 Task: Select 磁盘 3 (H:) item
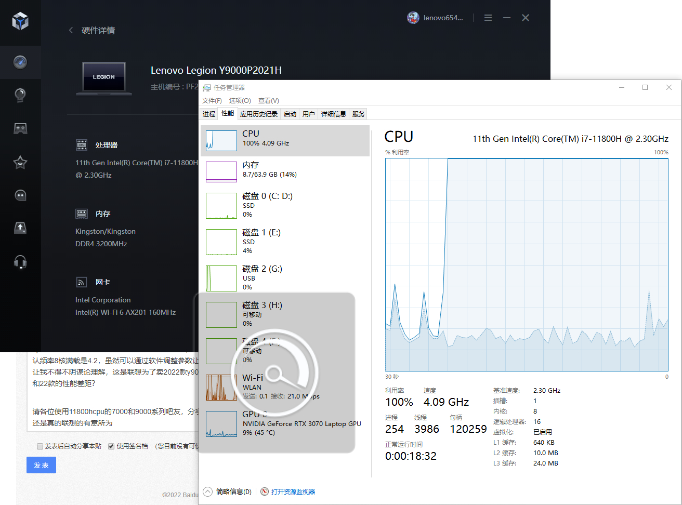pyautogui.click(x=285, y=314)
